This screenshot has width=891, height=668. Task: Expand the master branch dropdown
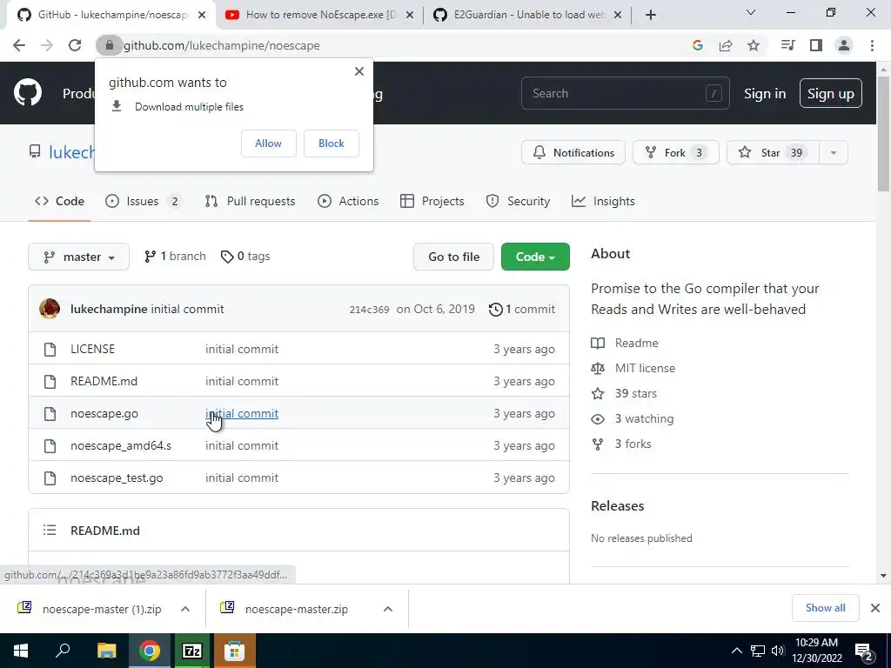(78, 257)
